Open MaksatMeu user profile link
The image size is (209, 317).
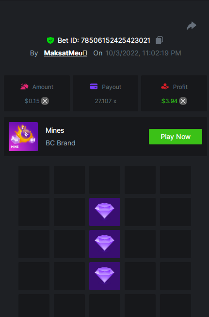click(65, 53)
